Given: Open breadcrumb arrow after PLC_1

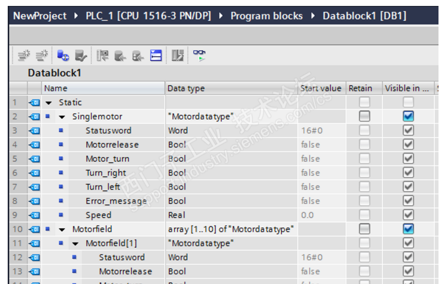Looking at the screenshot, I should (221, 15).
